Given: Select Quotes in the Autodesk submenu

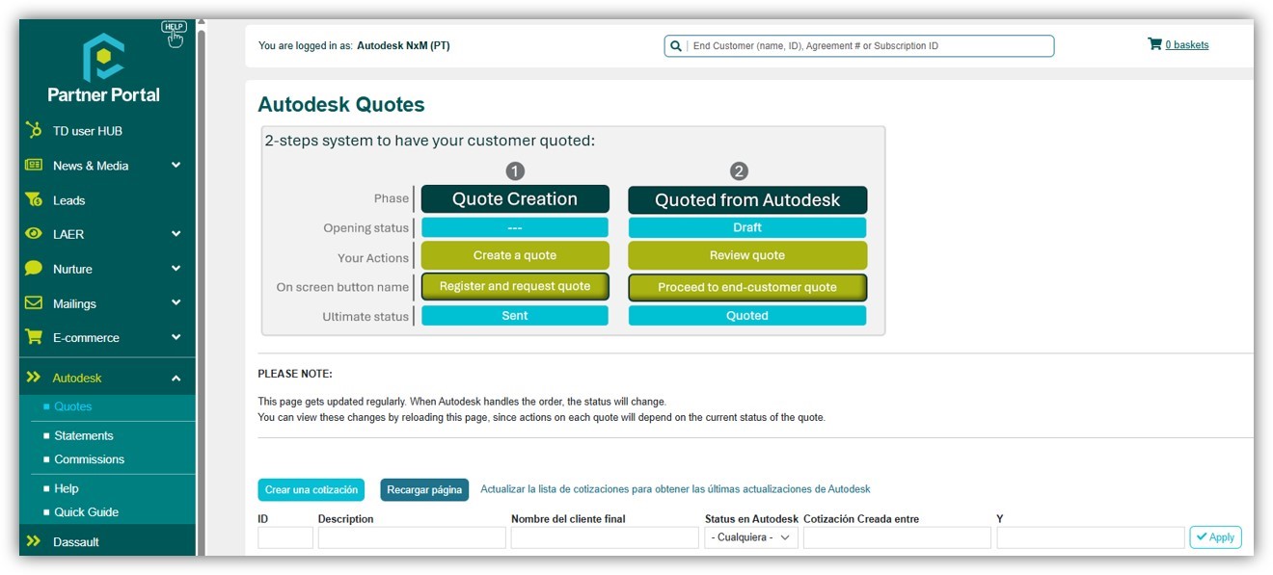Looking at the screenshot, I should point(73,406).
